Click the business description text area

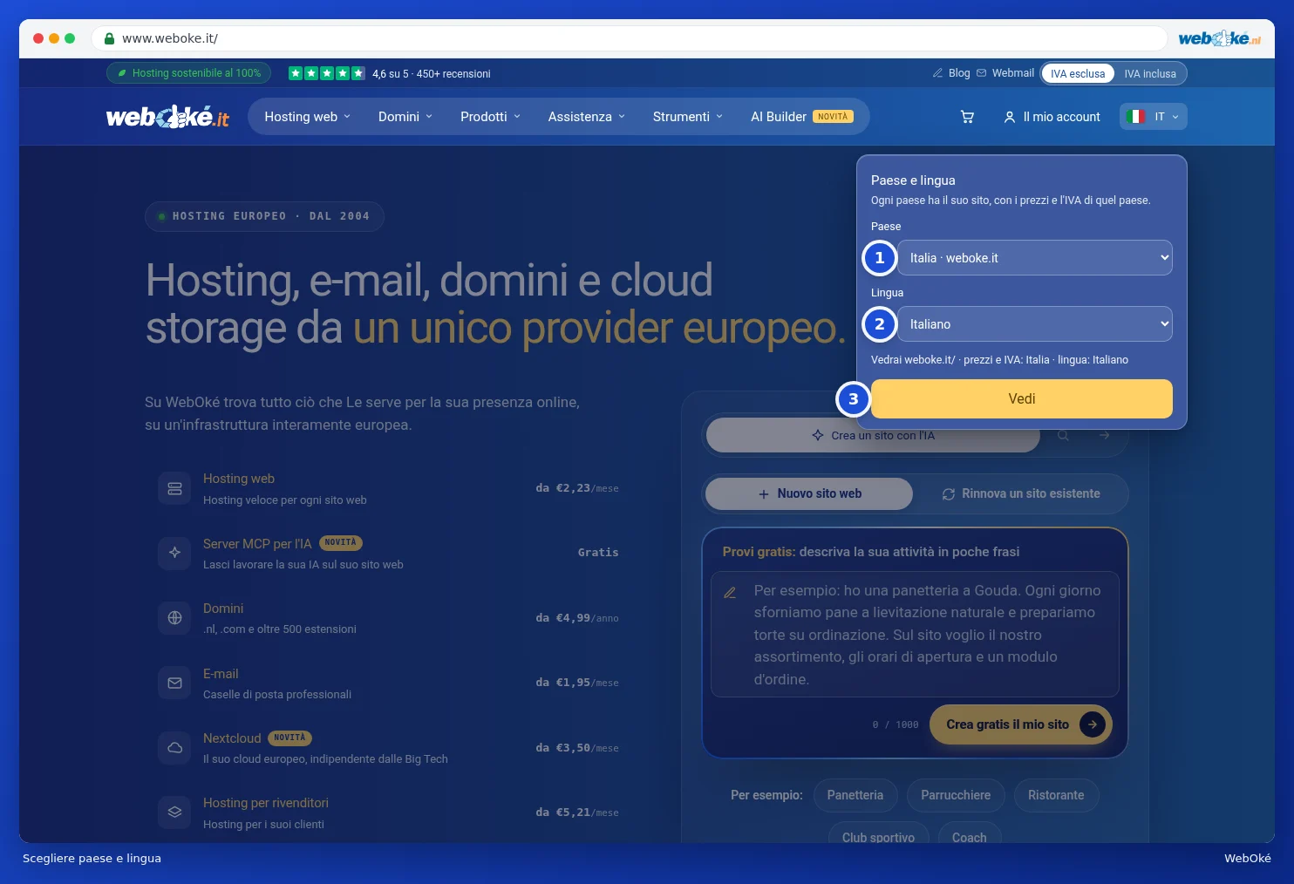pos(915,635)
